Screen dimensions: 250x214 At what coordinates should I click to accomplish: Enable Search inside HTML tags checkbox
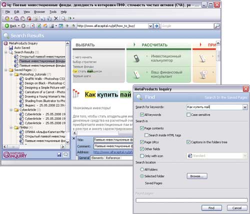click(146, 135)
